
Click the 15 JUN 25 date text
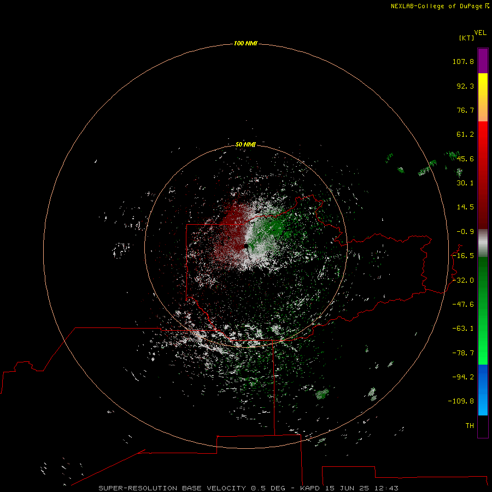tap(347, 488)
